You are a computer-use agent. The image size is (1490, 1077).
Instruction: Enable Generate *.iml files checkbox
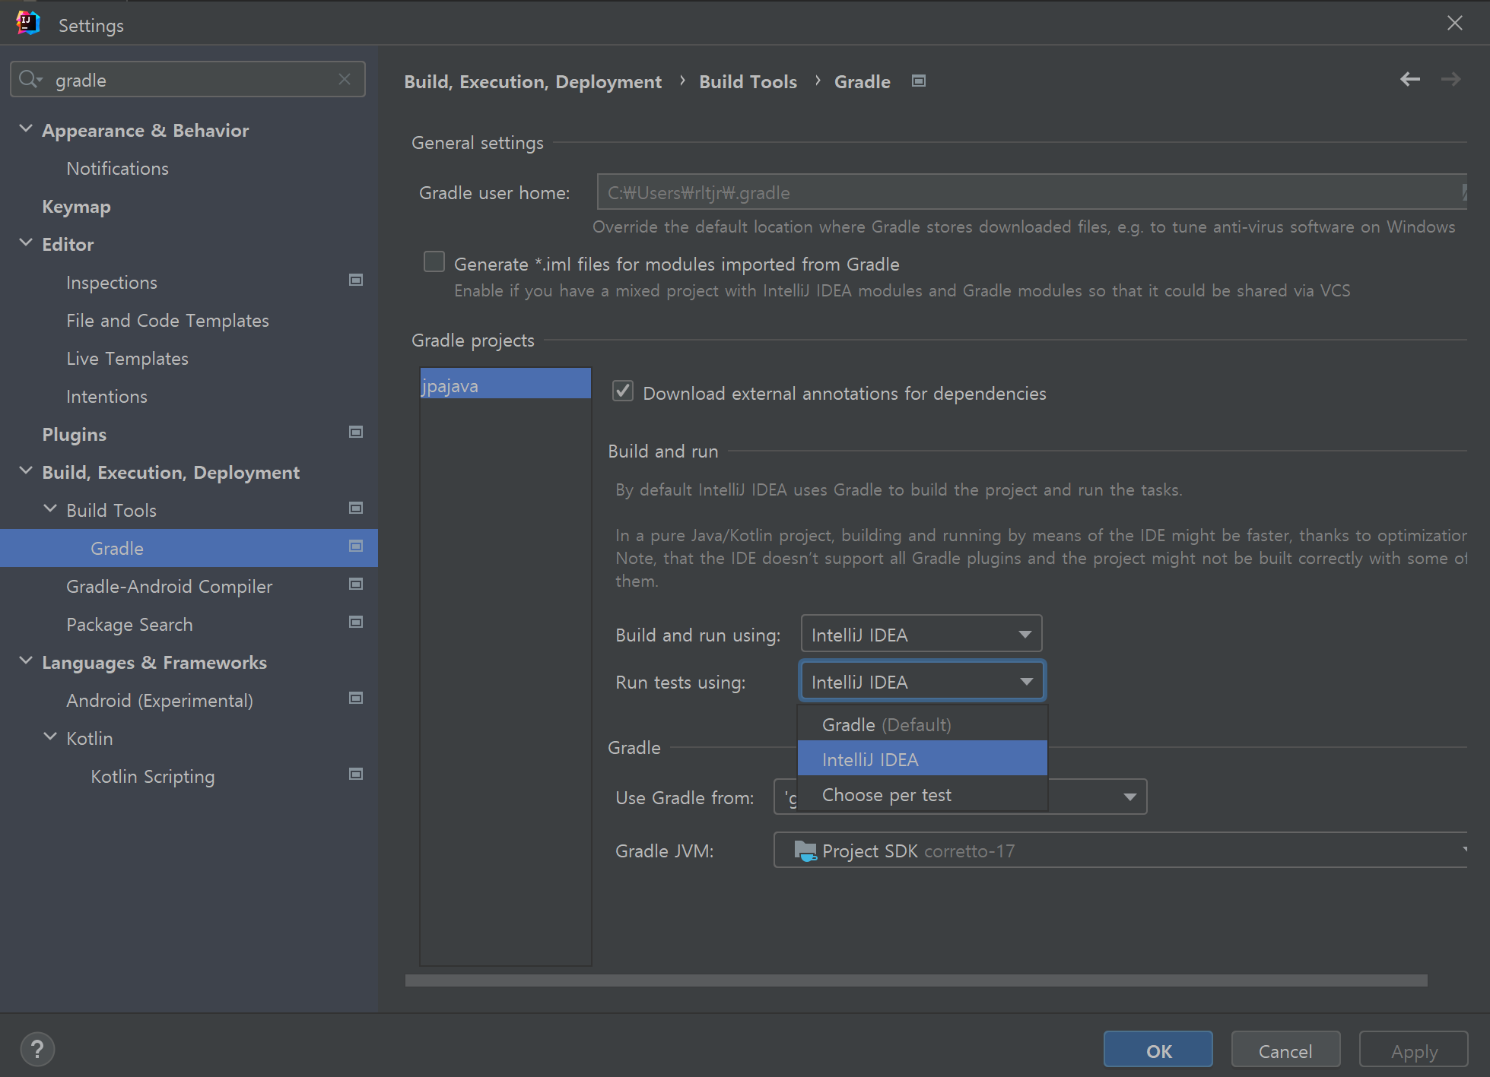click(434, 262)
